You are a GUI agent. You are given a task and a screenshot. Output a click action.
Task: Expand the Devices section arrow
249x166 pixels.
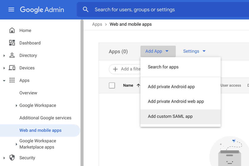click(4, 68)
